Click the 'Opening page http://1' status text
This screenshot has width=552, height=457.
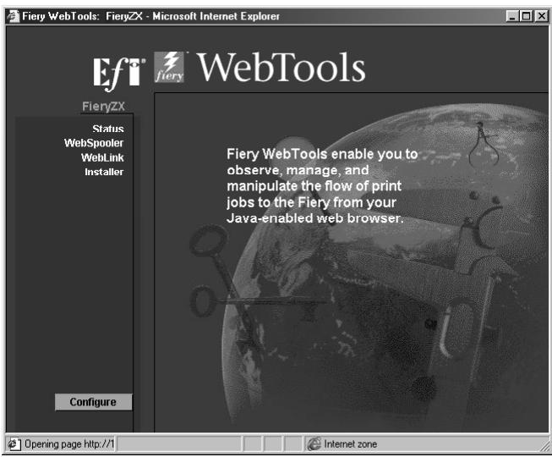point(69,444)
